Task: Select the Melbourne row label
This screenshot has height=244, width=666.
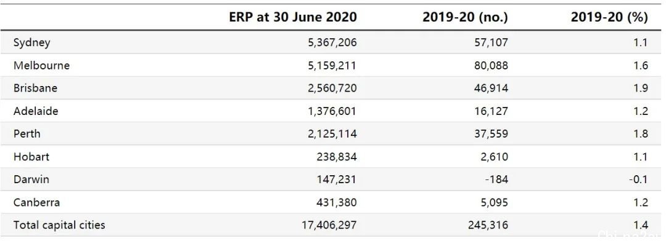Action: [41, 65]
